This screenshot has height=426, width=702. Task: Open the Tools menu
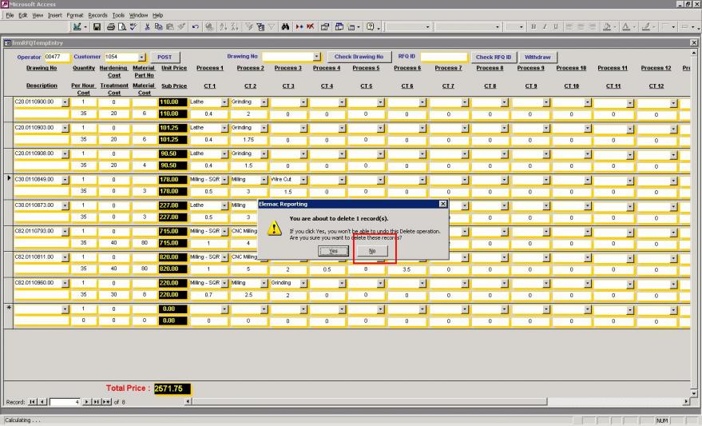pos(118,15)
